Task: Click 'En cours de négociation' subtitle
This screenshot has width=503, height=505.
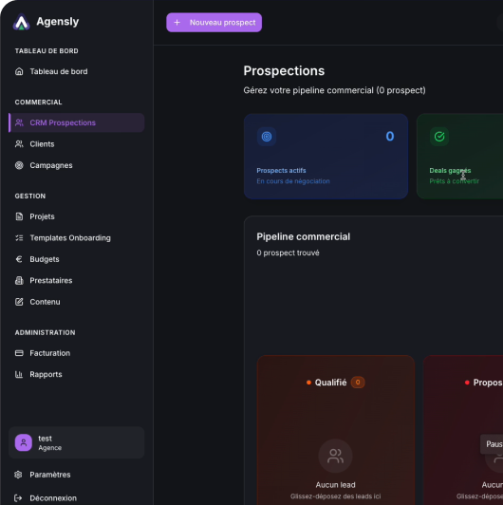Action: pos(293,181)
